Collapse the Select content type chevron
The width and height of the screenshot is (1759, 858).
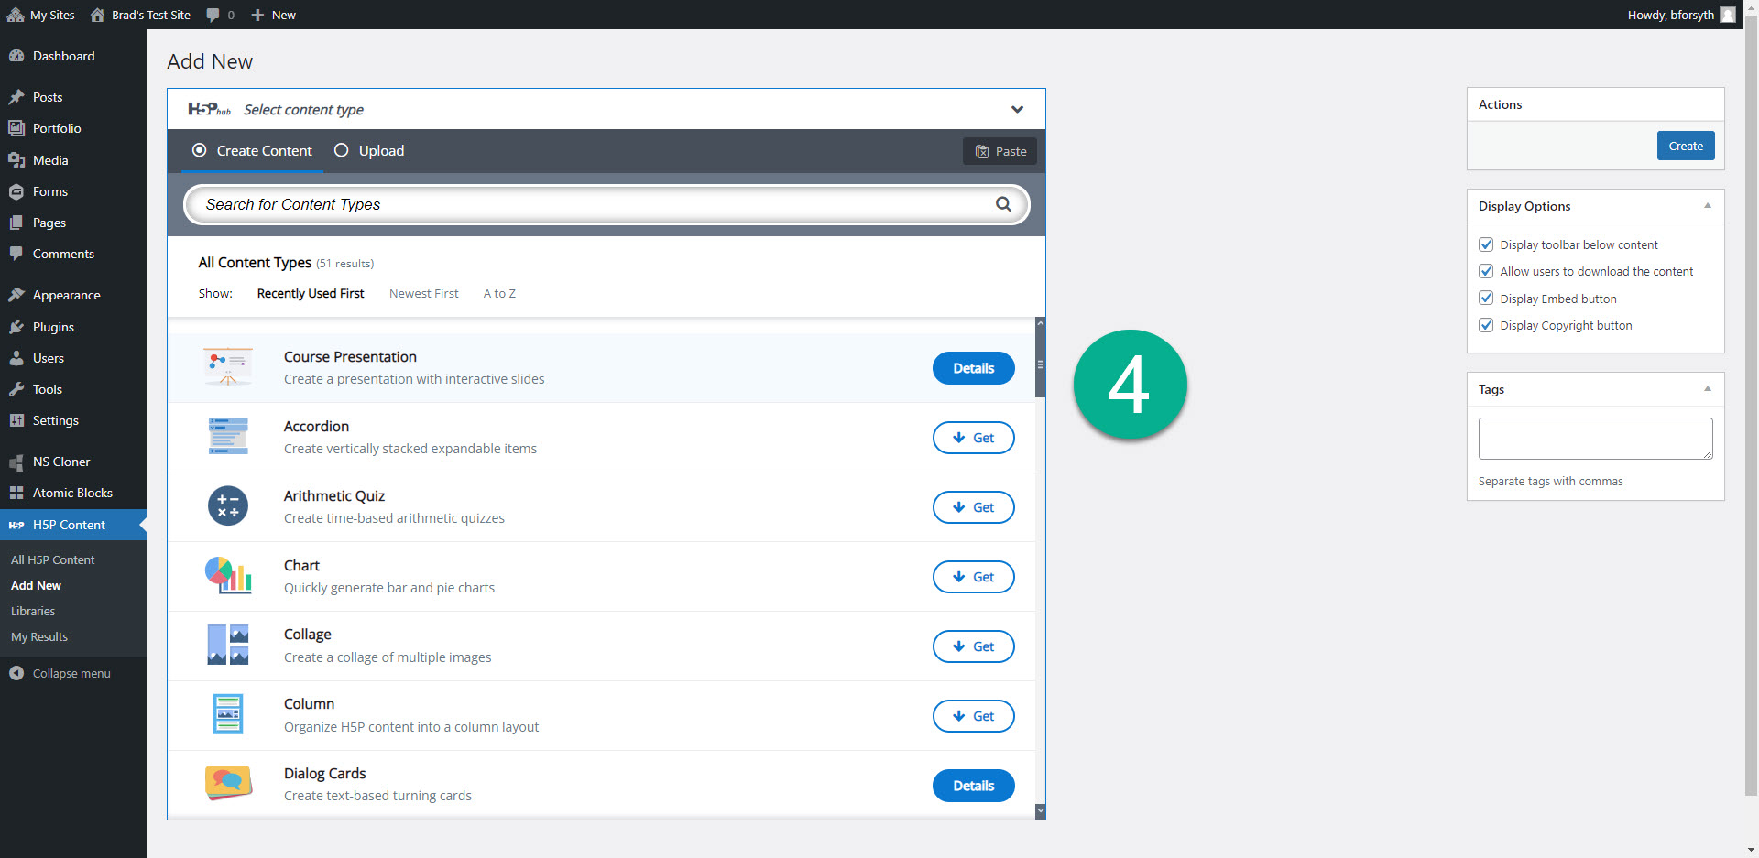(x=1017, y=110)
